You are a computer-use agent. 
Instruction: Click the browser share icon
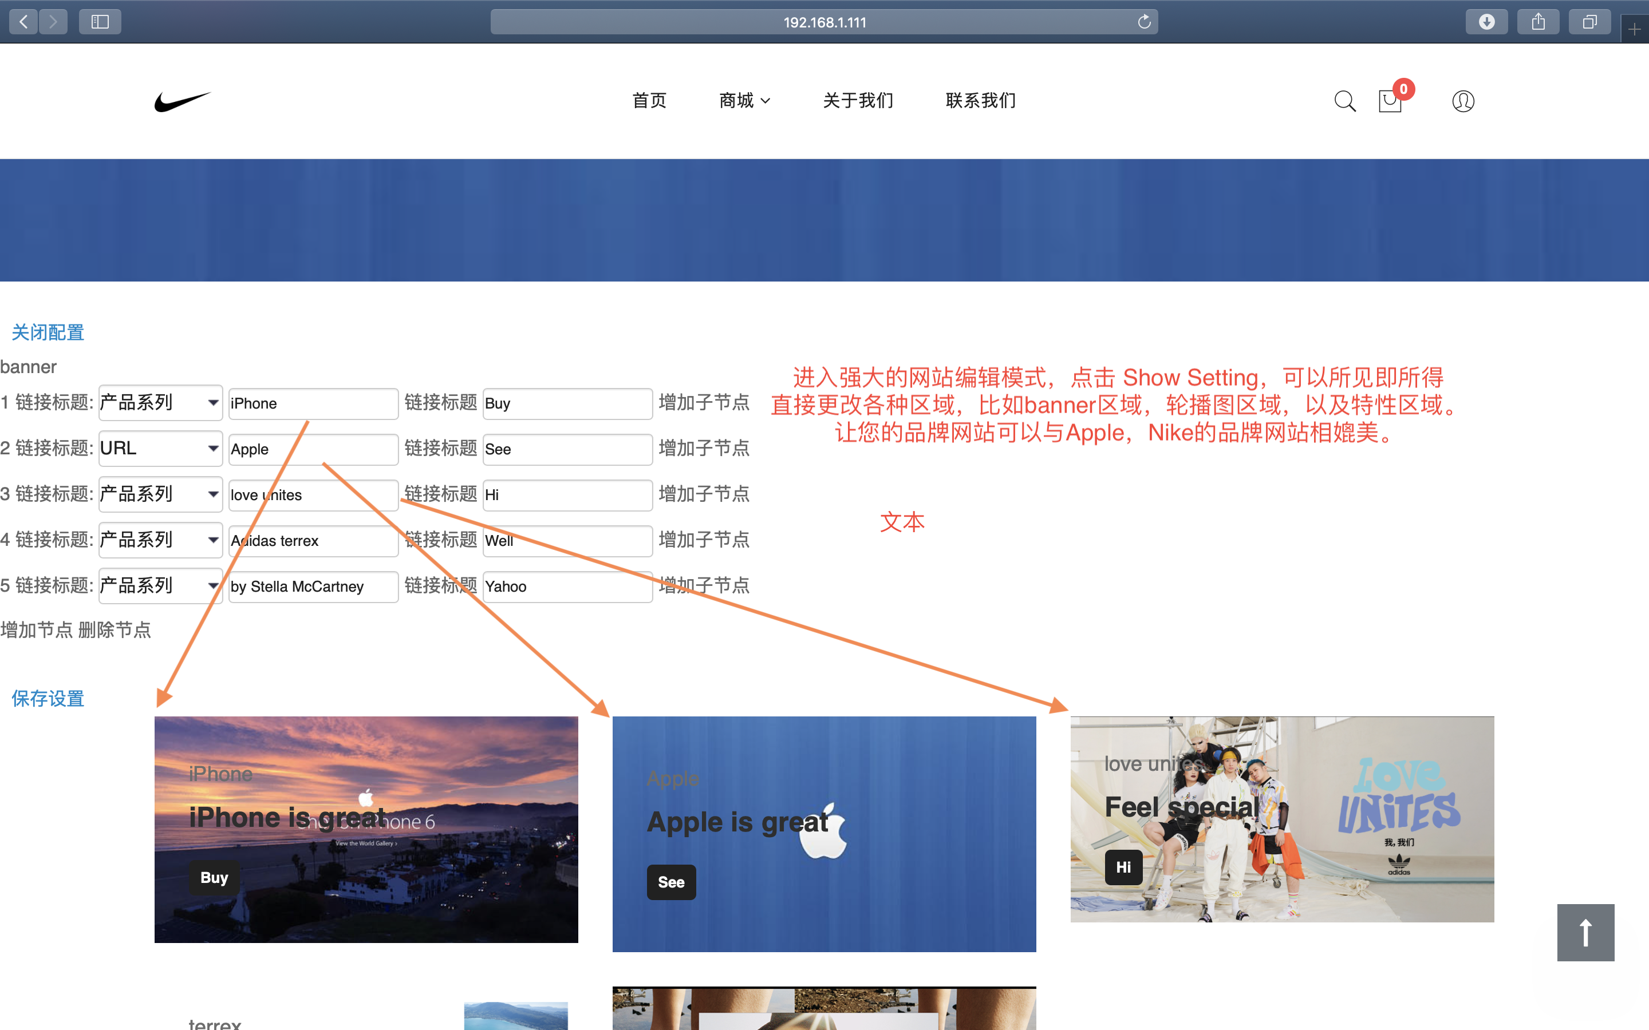[x=1538, y=22]
